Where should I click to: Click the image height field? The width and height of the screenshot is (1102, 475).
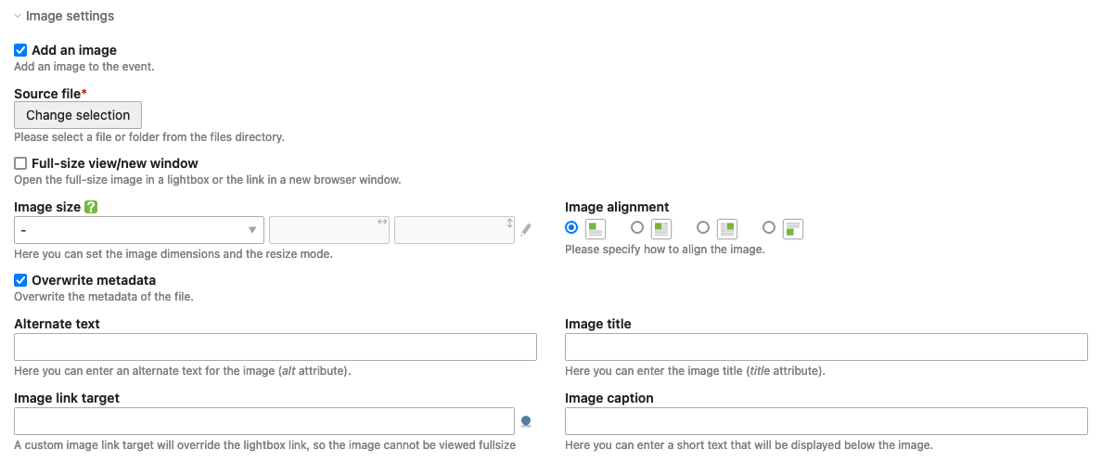pos(454,230)
